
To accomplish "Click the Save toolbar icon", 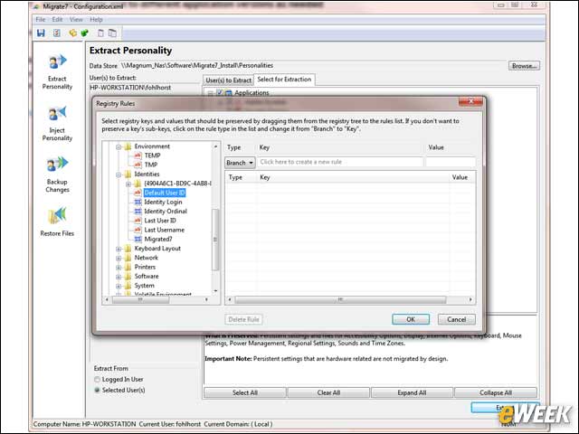I will click(41, 33).
